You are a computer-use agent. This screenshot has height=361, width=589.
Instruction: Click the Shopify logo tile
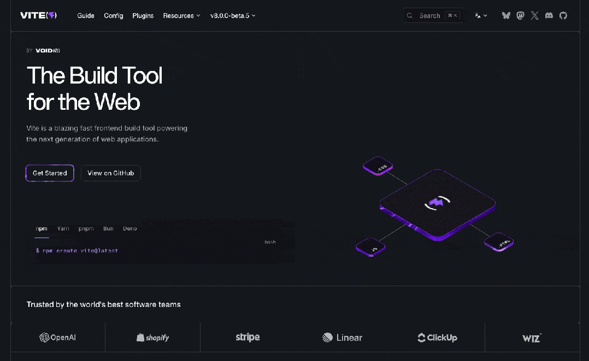coord(152,338)
